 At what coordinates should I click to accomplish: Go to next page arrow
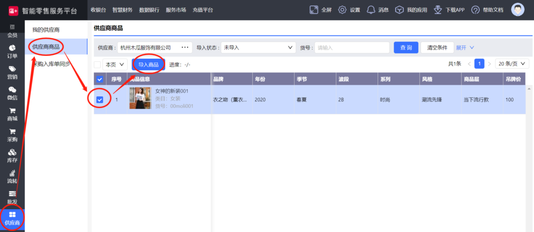click(489, 63)
